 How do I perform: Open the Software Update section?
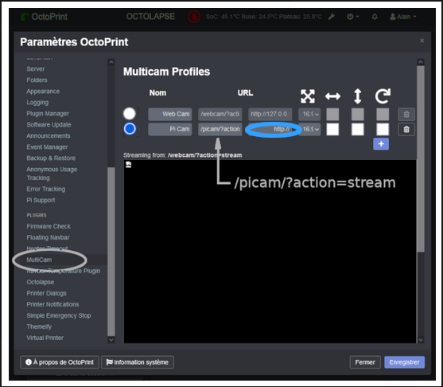coord(49,124)
